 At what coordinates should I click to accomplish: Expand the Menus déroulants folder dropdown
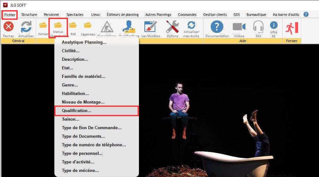58,25
